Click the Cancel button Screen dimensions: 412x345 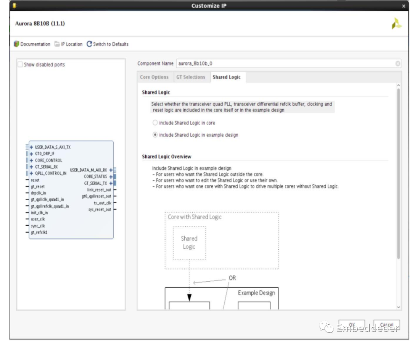(386, 325)
